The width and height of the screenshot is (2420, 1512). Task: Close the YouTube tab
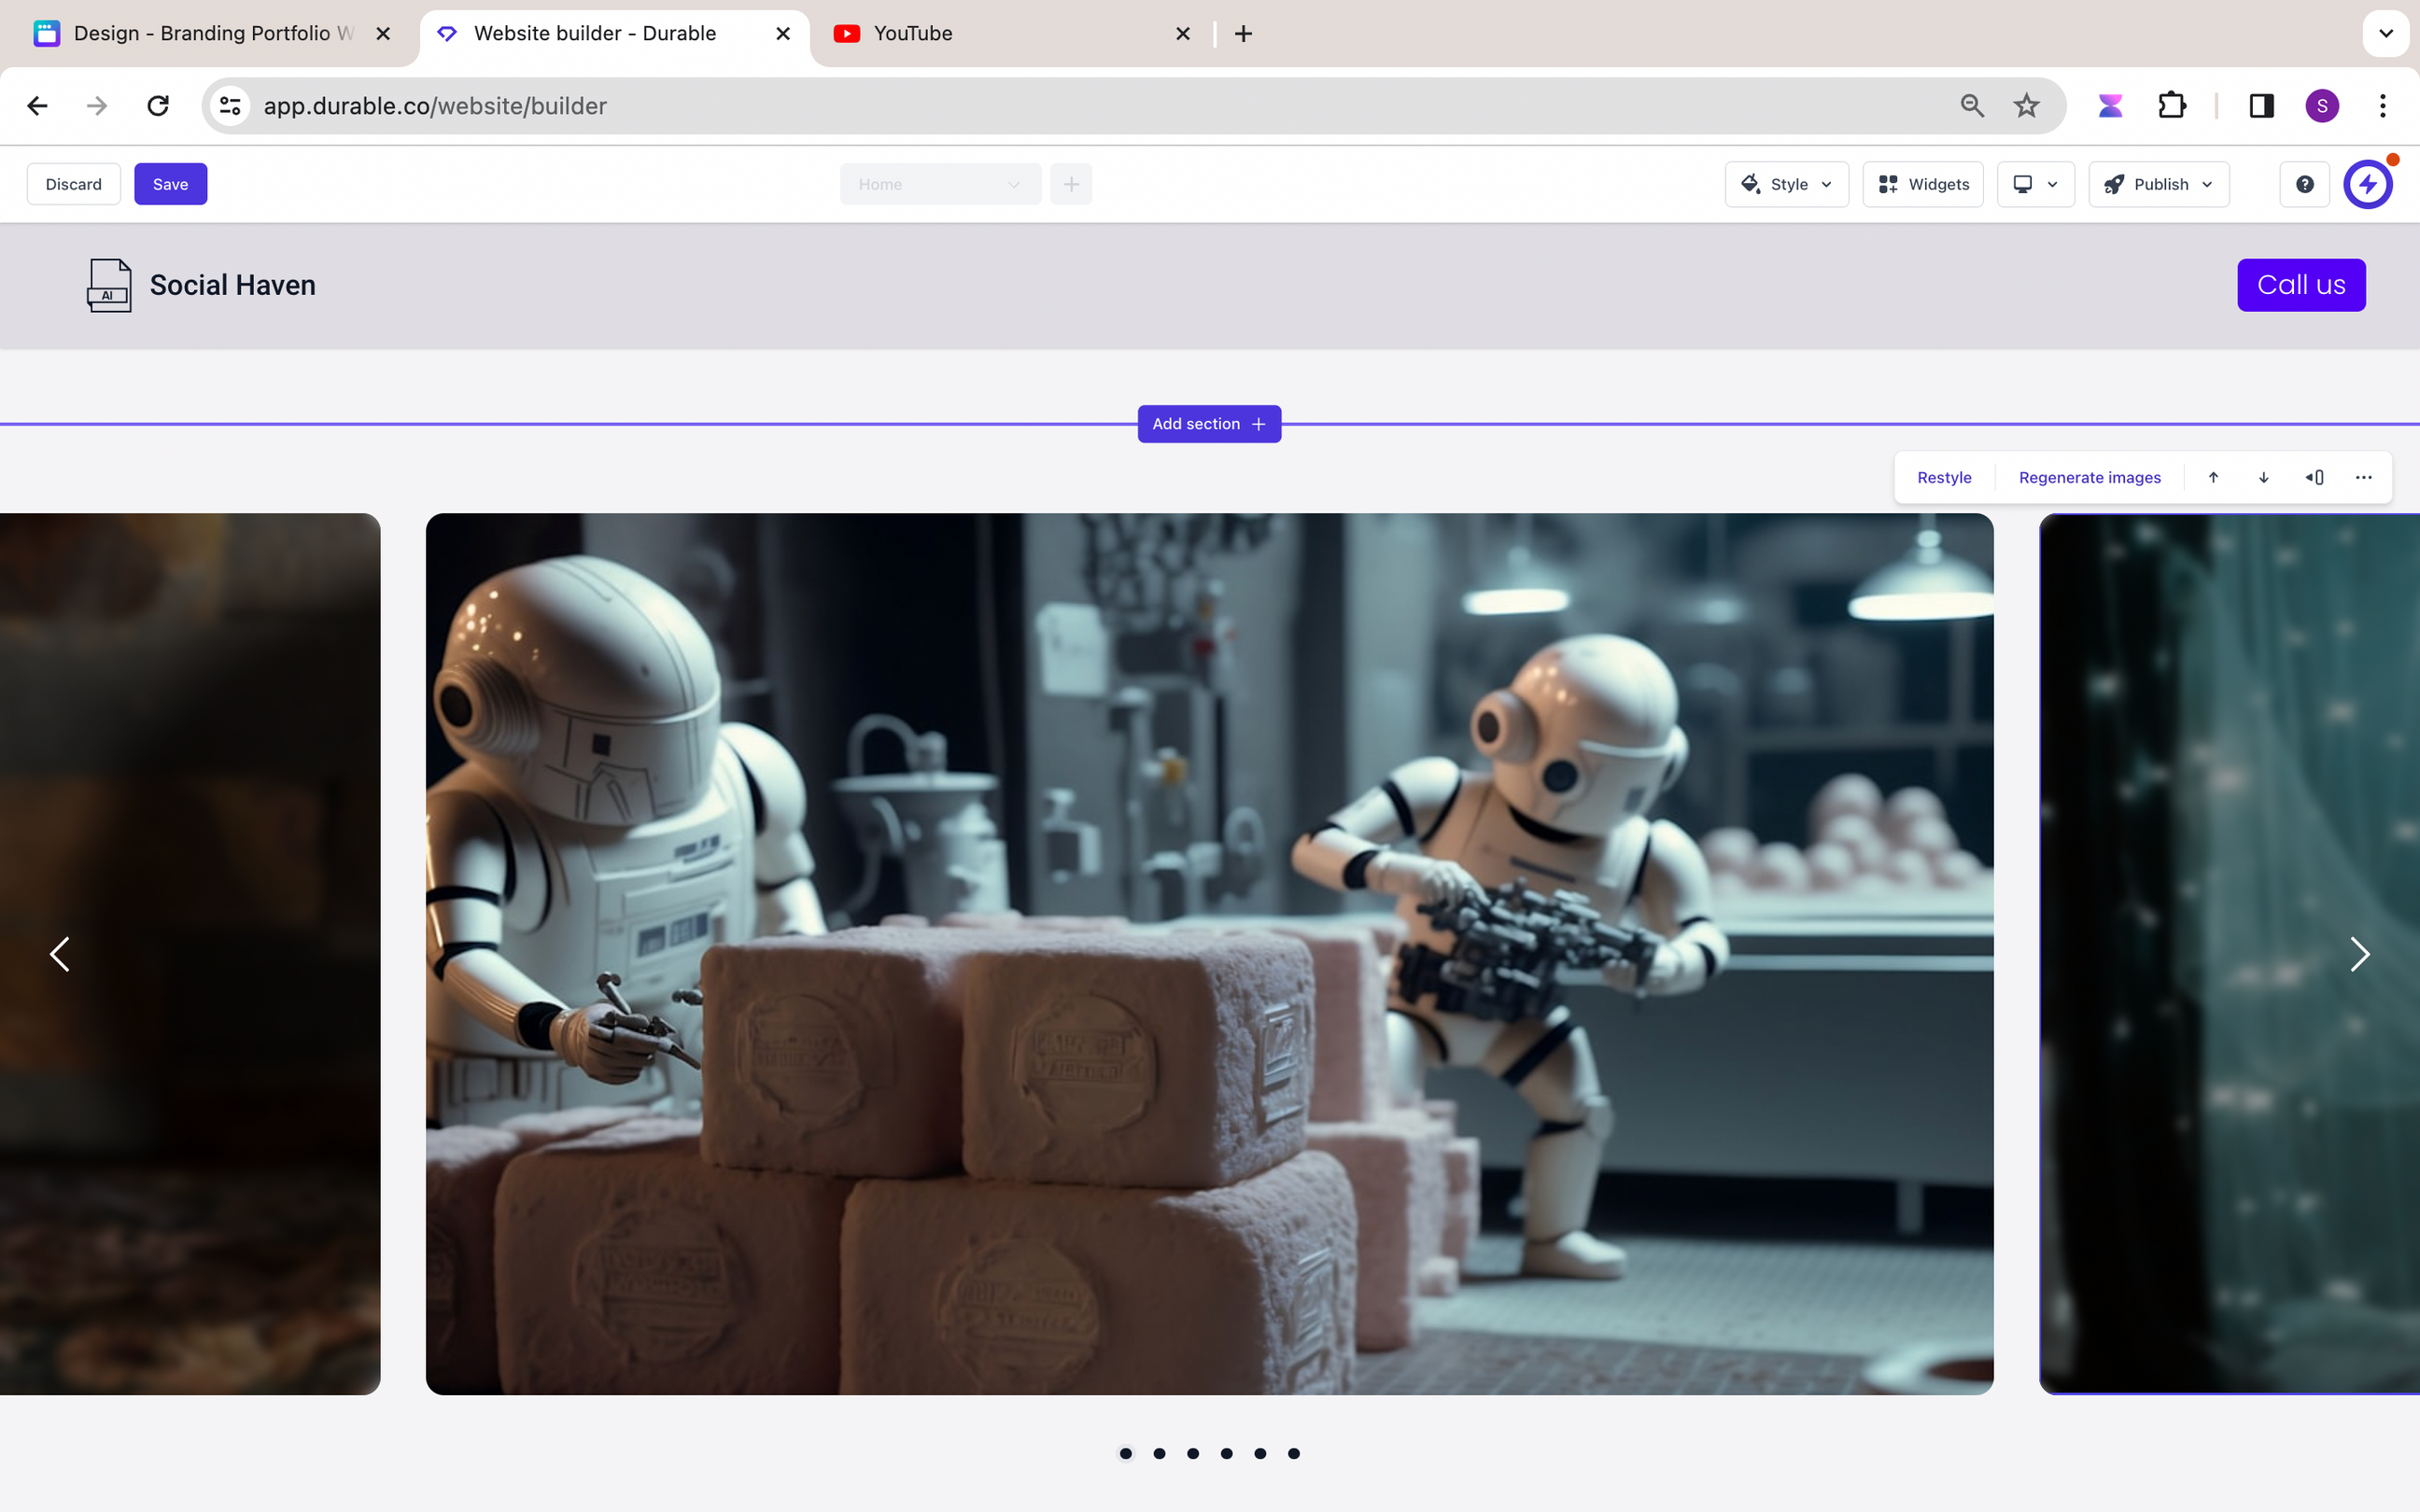pos(1183,34)
